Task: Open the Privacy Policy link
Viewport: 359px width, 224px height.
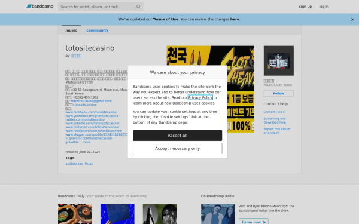Action: [x=200, y=97]
